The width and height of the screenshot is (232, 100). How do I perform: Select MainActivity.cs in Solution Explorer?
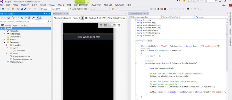(16, 62)
